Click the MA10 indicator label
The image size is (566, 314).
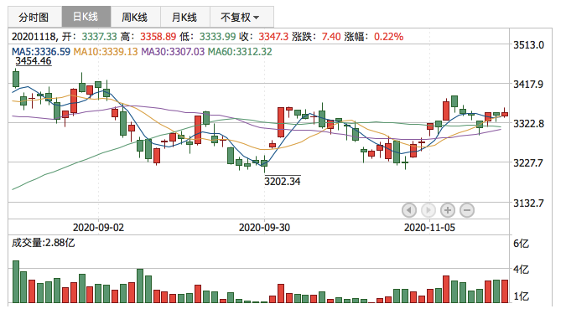coord(106,52)
